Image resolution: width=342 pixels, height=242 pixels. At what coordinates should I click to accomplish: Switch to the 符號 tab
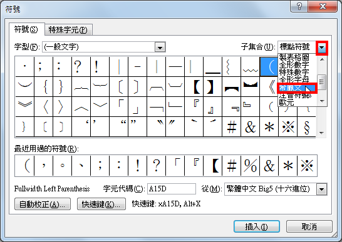(x=26, y=29)
